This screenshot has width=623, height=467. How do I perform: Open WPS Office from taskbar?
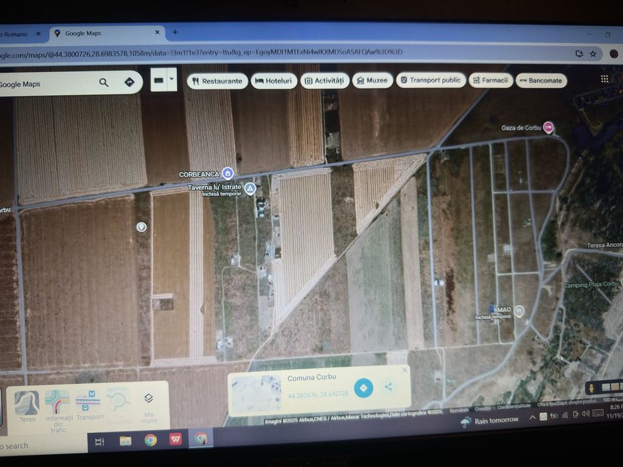point(176,439)
